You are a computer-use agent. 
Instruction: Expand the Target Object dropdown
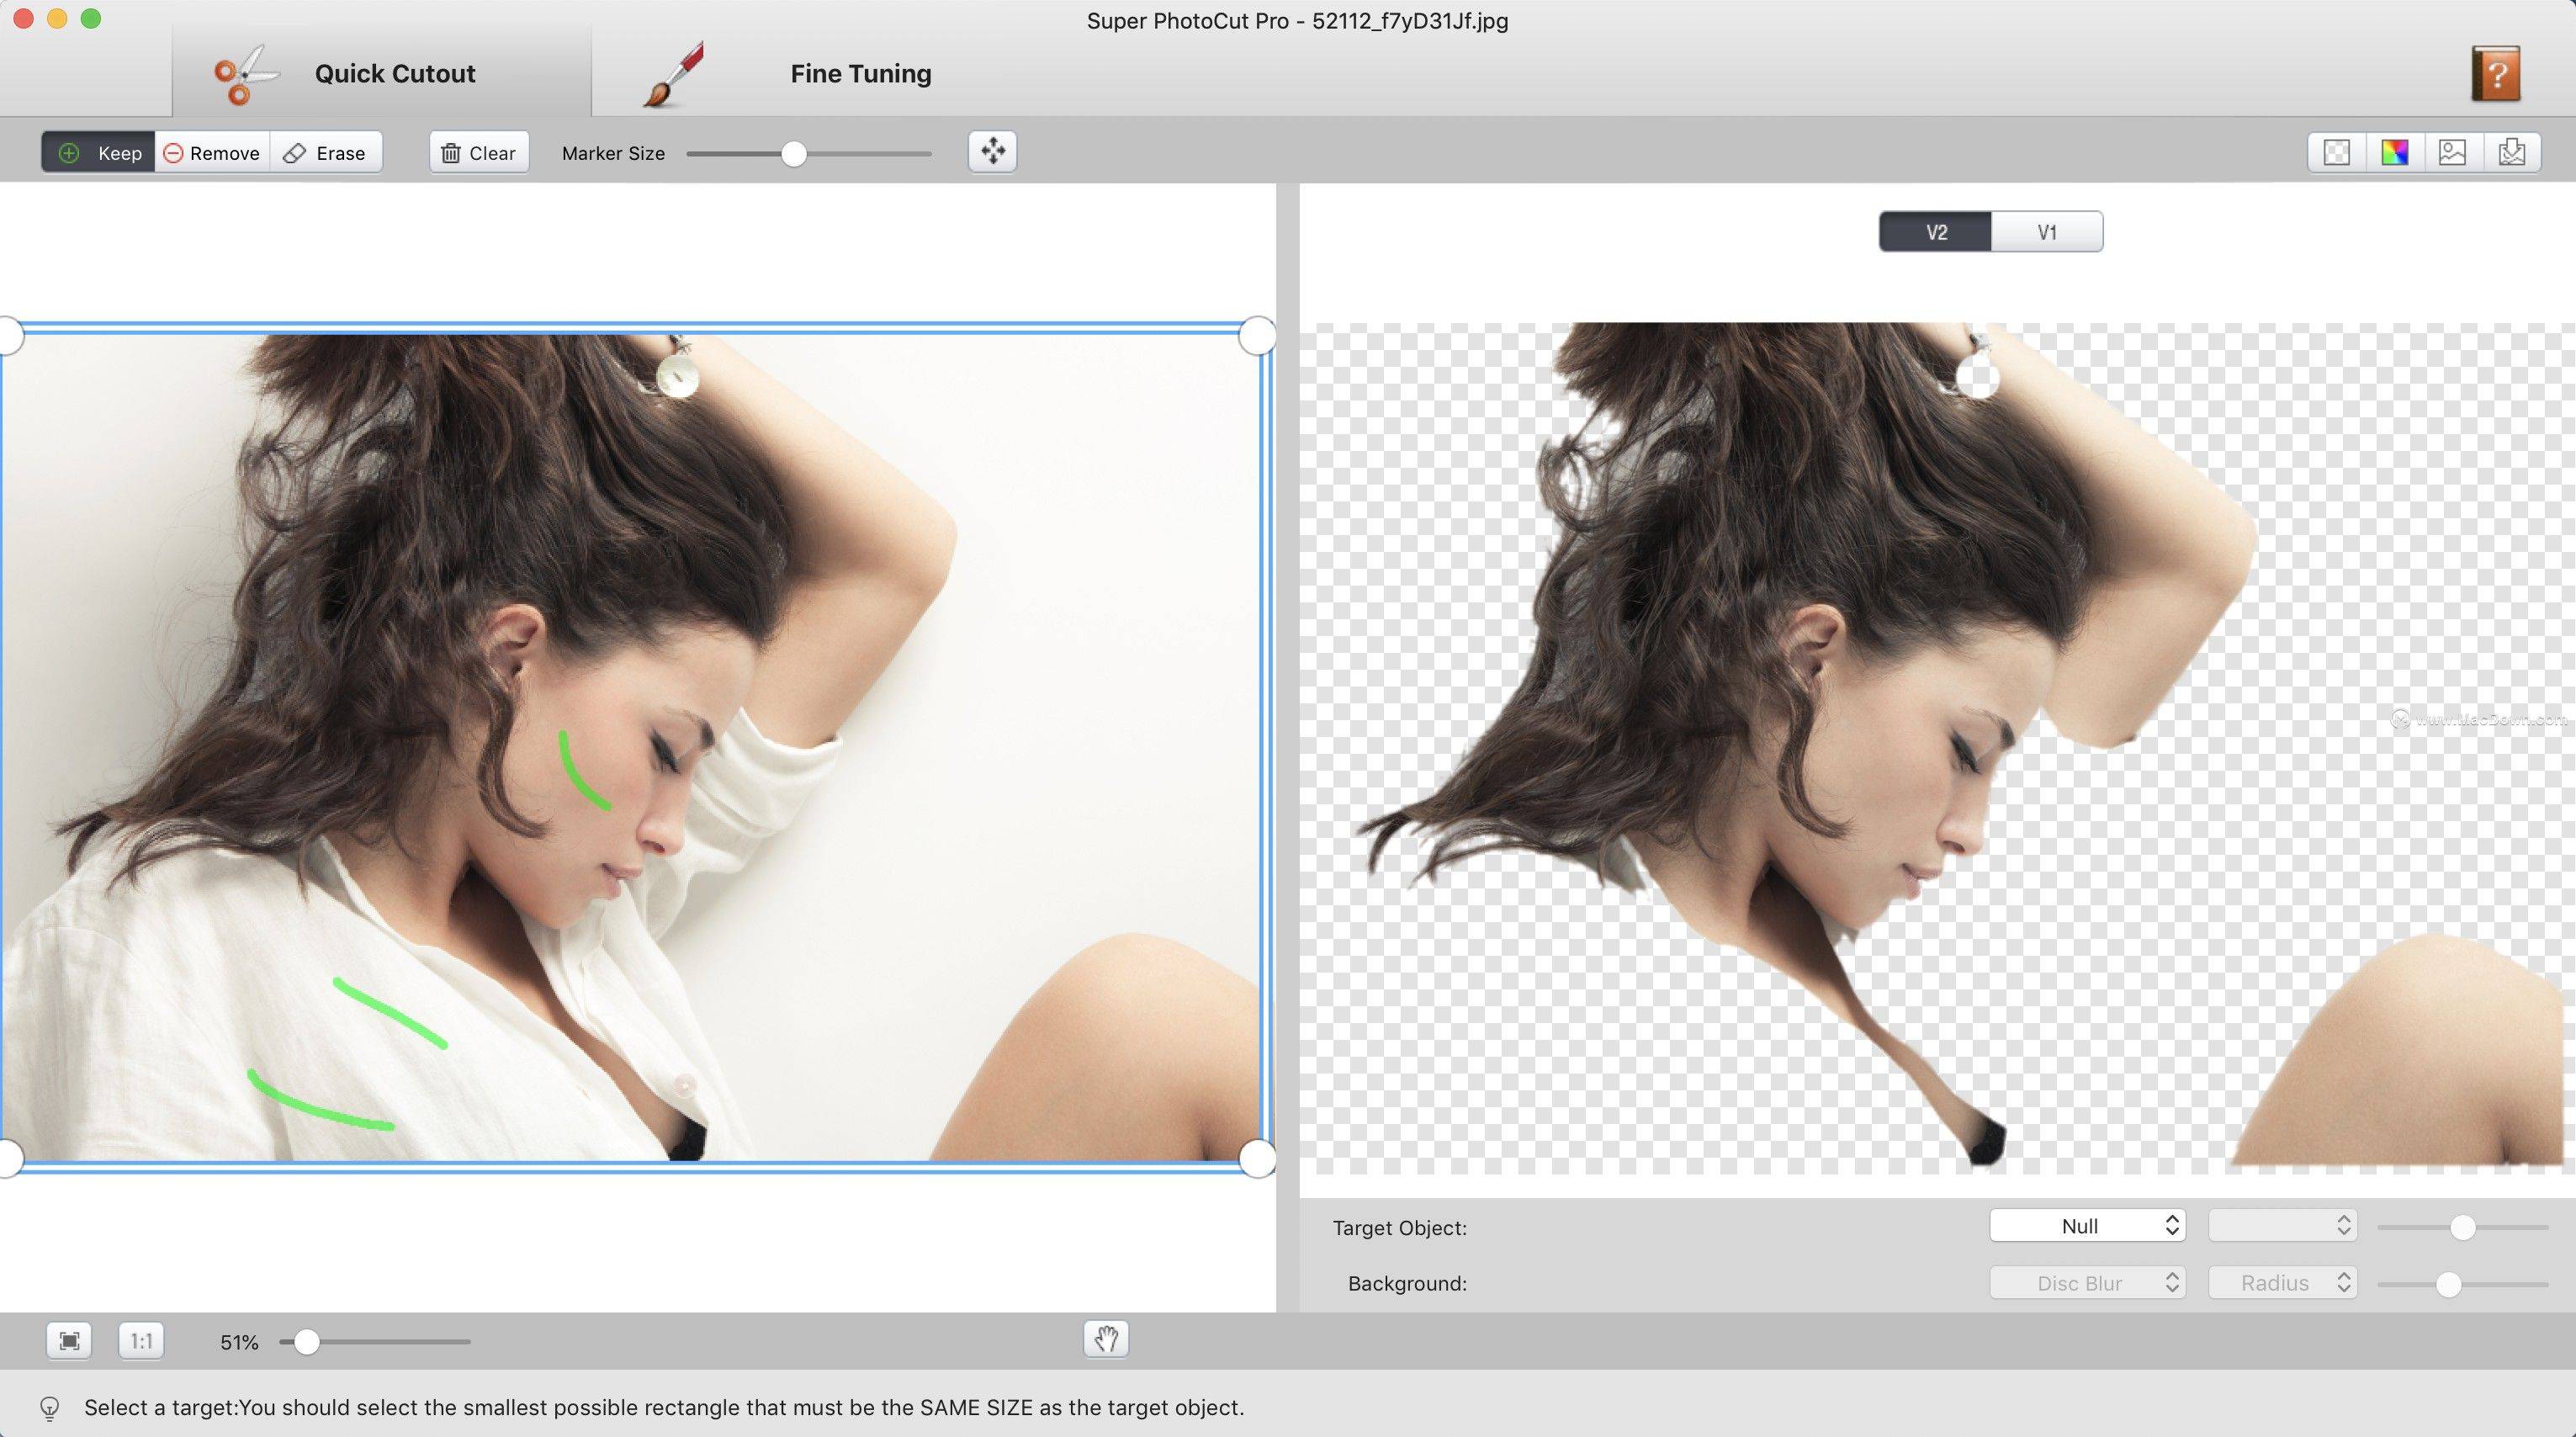(x=2088, y=1225)
